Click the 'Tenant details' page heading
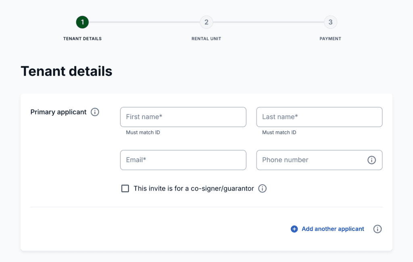413x262 pixels. (67, 71)
